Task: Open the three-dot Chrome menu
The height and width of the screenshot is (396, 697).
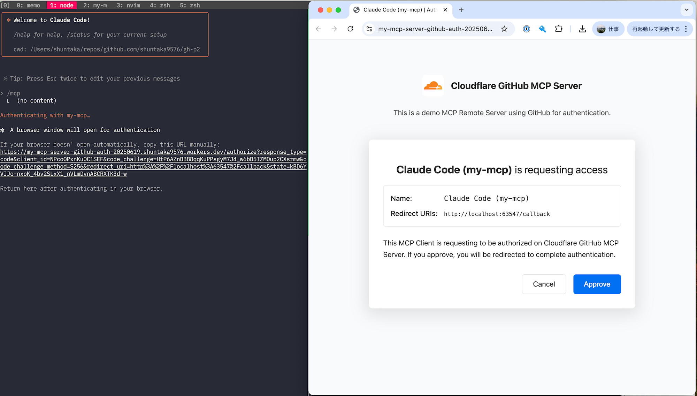Action: (x=686, y=29)
